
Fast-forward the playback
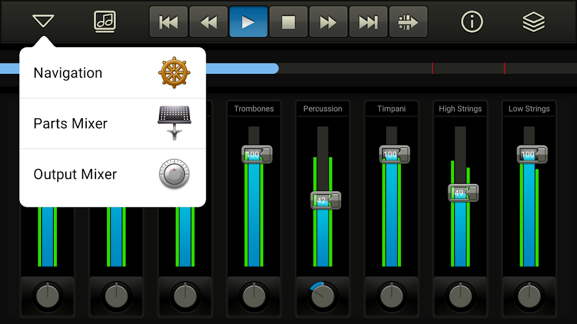(328, 21)
